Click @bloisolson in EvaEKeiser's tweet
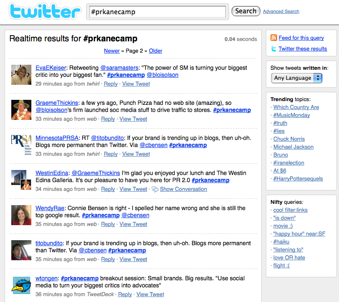 click(163, 75)
